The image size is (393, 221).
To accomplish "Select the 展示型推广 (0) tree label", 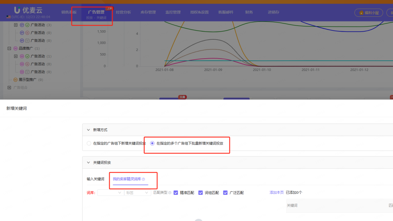I will click(31, 79).
